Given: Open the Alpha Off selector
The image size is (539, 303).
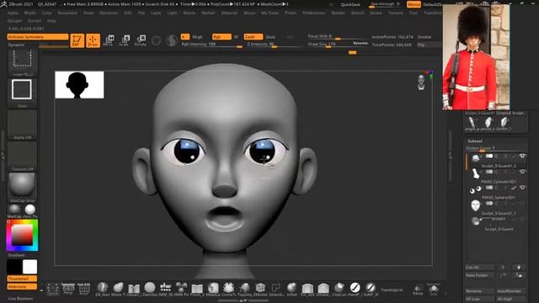Looking at the screenshot, I should pyautogui.click(x=22, y=125).
